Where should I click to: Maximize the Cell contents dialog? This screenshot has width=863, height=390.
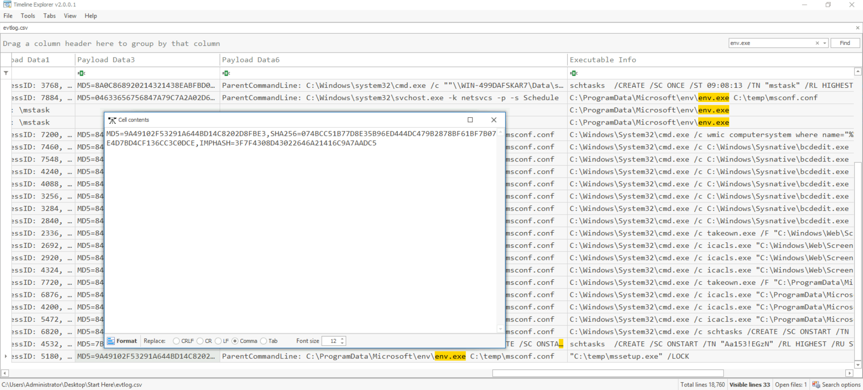coord(470,120)
